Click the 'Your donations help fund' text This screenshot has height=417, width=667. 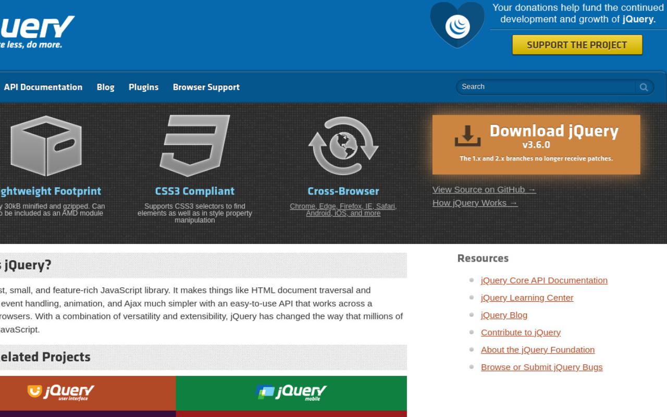578,14
